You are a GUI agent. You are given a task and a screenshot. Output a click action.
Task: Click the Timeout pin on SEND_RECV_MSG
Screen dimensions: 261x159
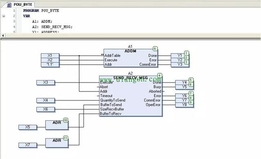pos(106,96)
